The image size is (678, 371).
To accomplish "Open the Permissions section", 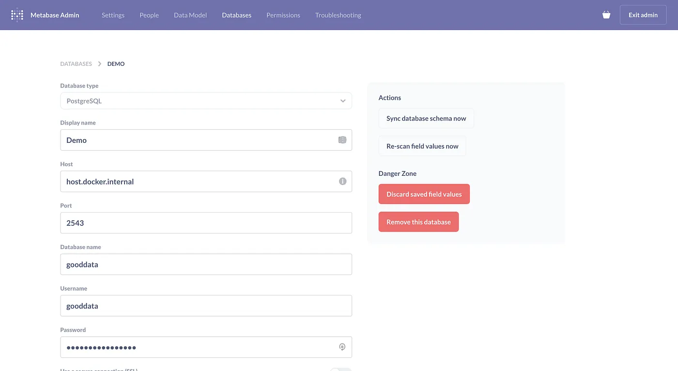I will (283, 15).
